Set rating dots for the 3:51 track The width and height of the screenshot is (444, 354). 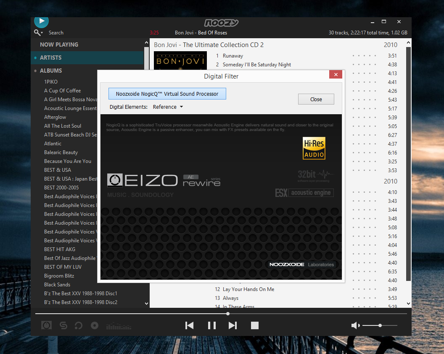364,56
